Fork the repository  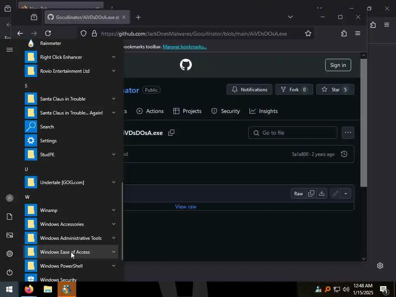[294, 89]
